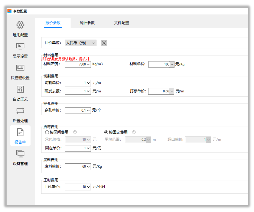Select the 按区间费用 radio button
Image resolution: width=254 pixels, height=212 pixels.
coord(47,132)
